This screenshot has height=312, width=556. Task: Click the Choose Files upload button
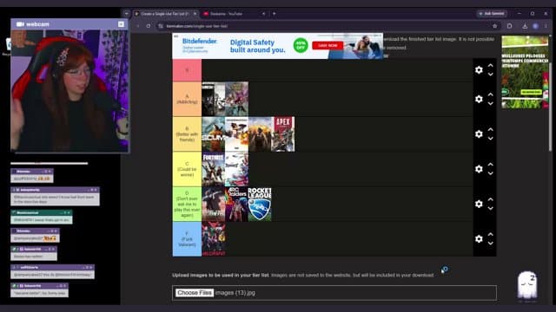coord(195,293)
